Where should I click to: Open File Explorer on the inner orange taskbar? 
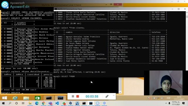coord(26,98)
